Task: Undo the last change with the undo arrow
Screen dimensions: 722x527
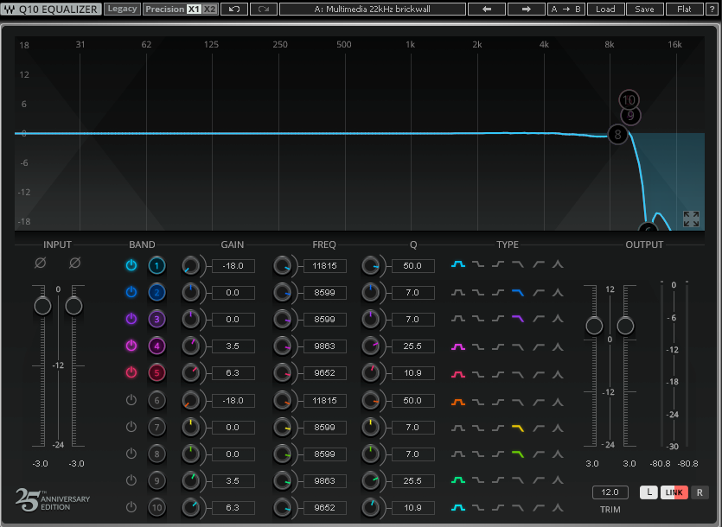Action: pyautogui.click(x=234, y=9)
